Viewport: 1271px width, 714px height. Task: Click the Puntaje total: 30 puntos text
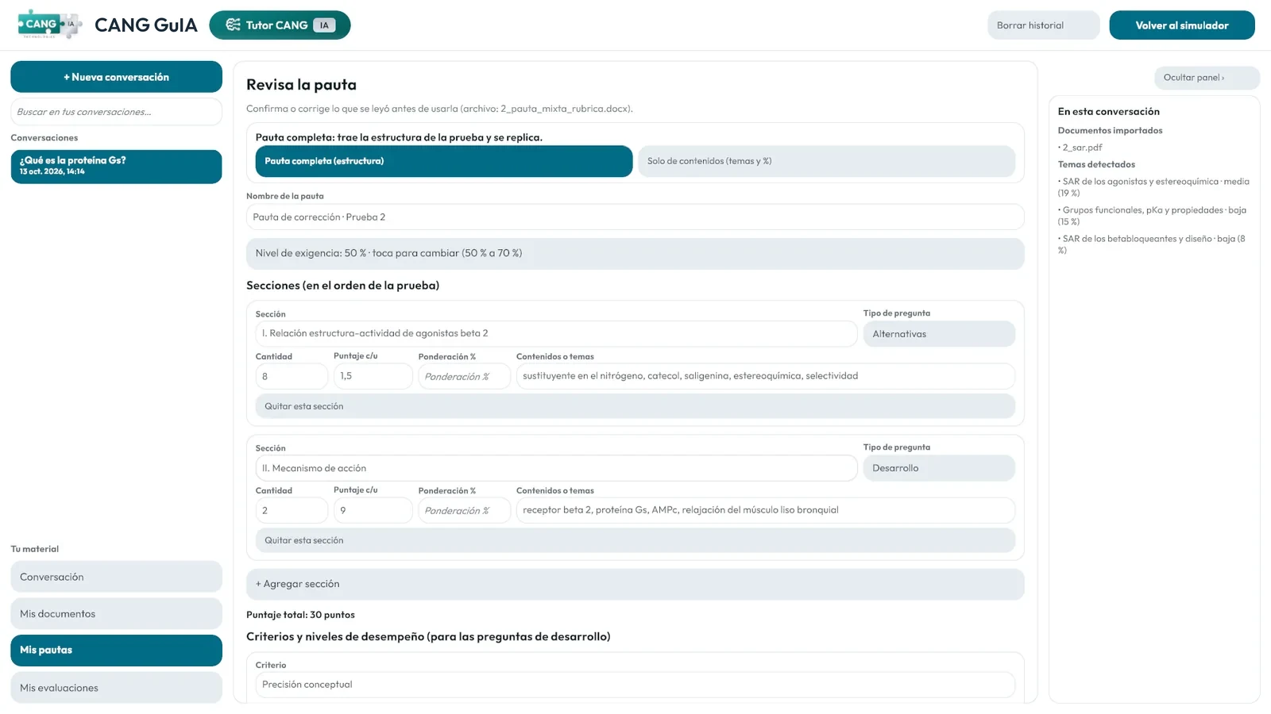(x=300, y=615)
